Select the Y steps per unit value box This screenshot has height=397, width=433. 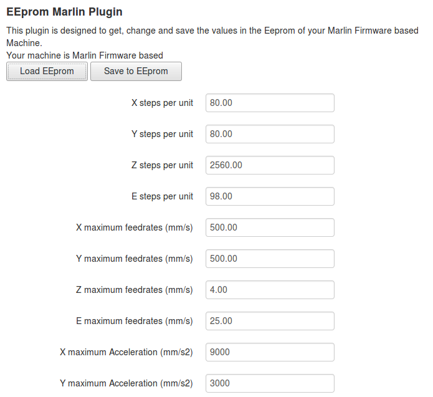[x=269, y=134]
